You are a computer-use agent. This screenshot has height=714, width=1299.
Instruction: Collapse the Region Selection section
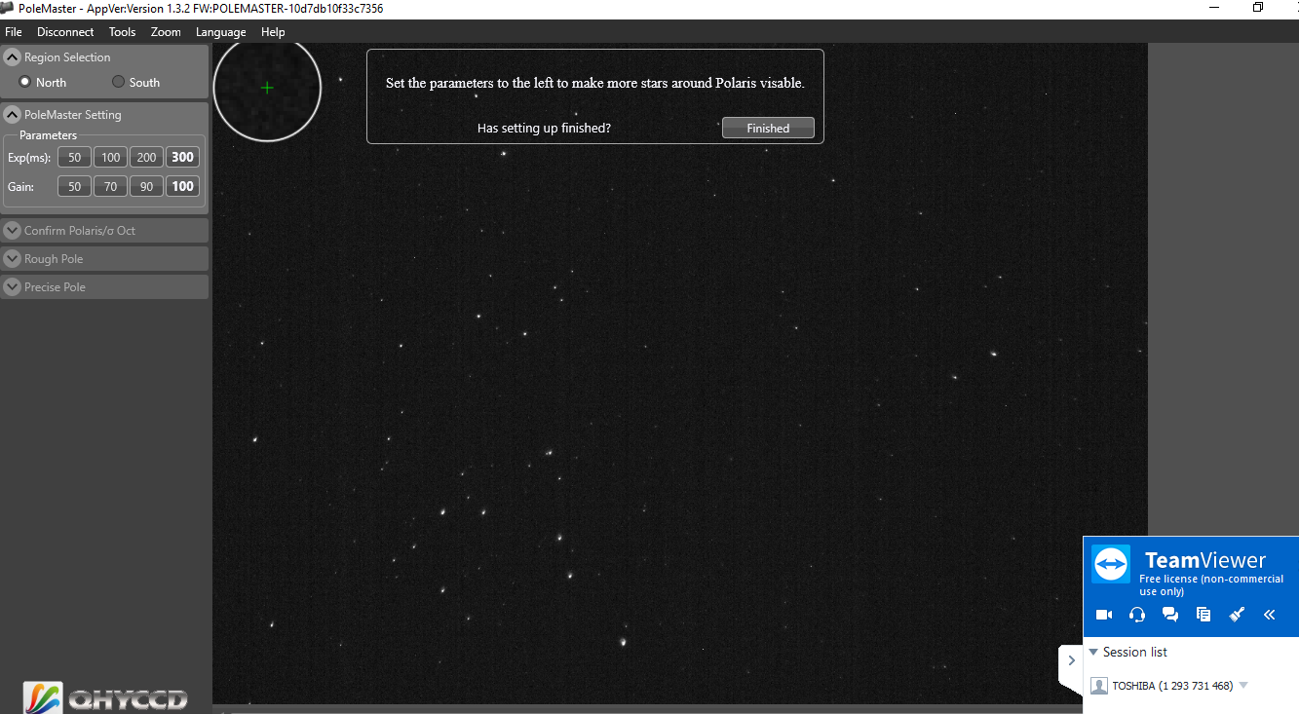pos(13,56)
